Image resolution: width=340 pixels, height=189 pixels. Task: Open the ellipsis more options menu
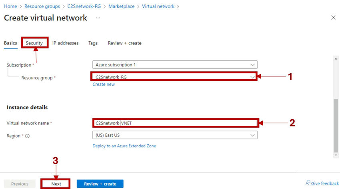coord(98,18)
